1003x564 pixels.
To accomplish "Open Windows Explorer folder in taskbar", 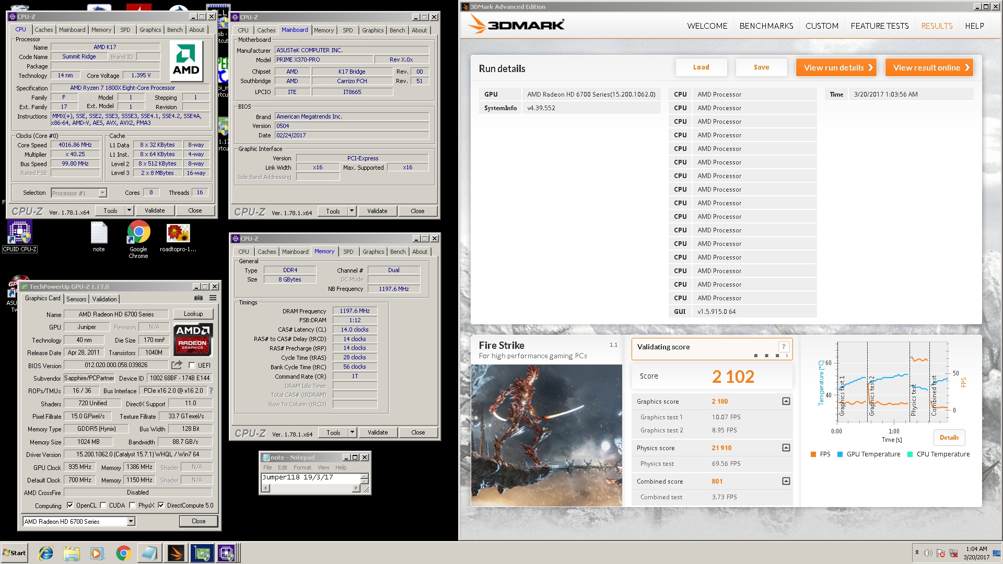I will pos(72,553).
